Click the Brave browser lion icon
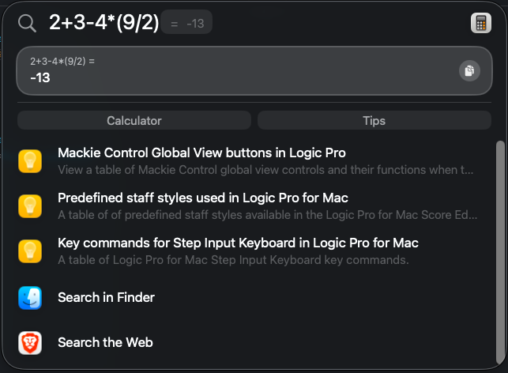 (x=30, y=342)
